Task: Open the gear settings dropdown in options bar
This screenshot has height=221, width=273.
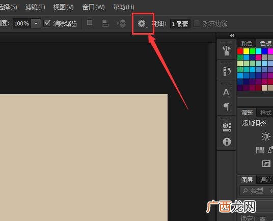Action: coord(143,23)
